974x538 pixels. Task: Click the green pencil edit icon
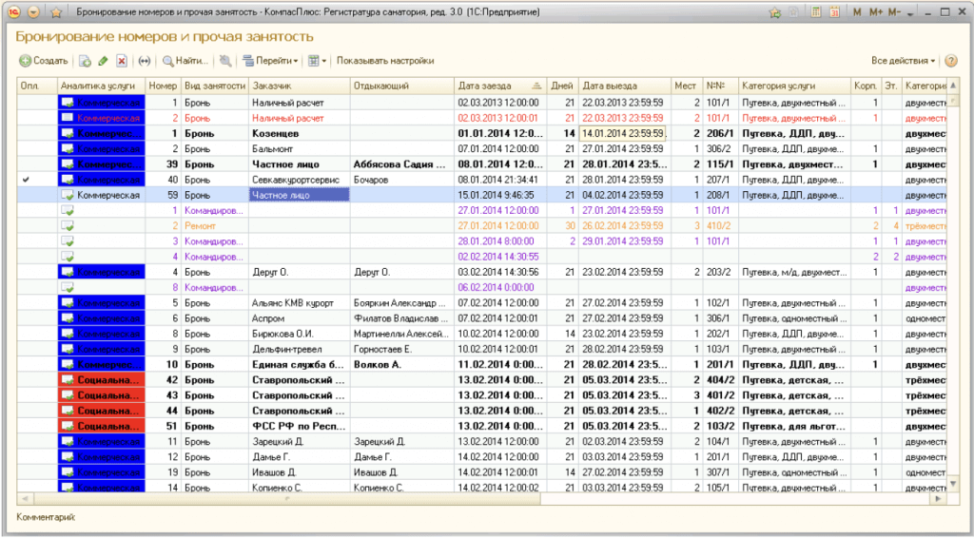coord(103,61)
